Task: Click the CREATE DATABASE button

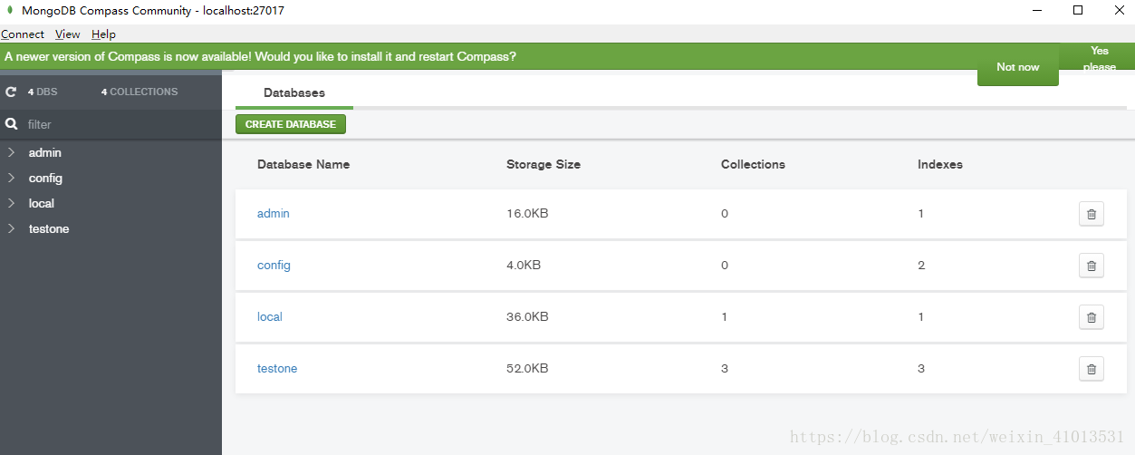Action: 291,124
